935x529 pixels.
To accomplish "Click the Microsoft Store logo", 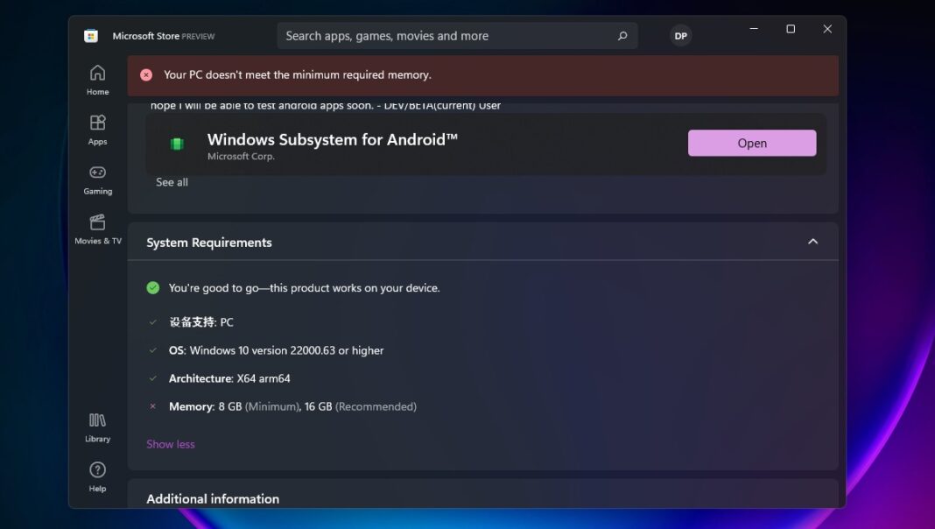I will (x=90, y=36).
